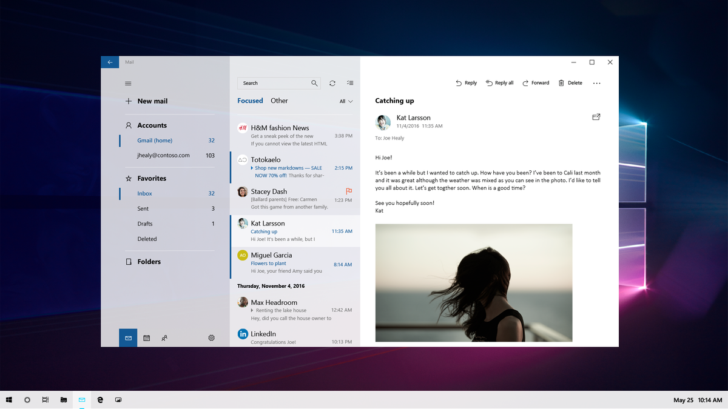This screenshot has width=728, height=409.
Task: Open the Totokaelo email
Action: [x=295, y=167]
